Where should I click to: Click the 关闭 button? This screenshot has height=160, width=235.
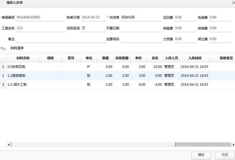(x=224, y=155)
